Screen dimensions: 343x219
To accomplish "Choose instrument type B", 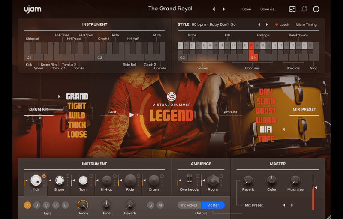I will click(x=37, y=205).
